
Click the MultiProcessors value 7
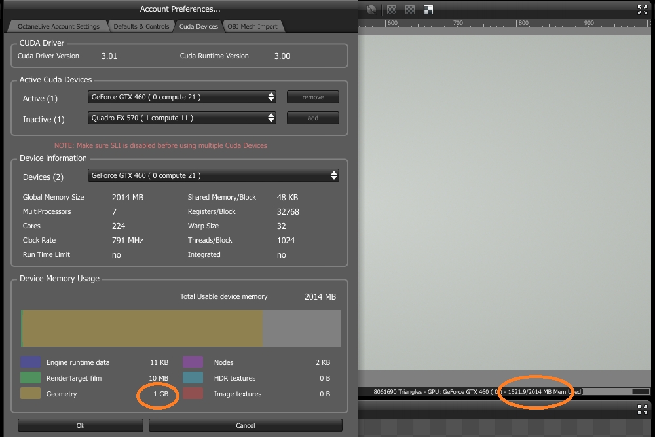point(114,211)
